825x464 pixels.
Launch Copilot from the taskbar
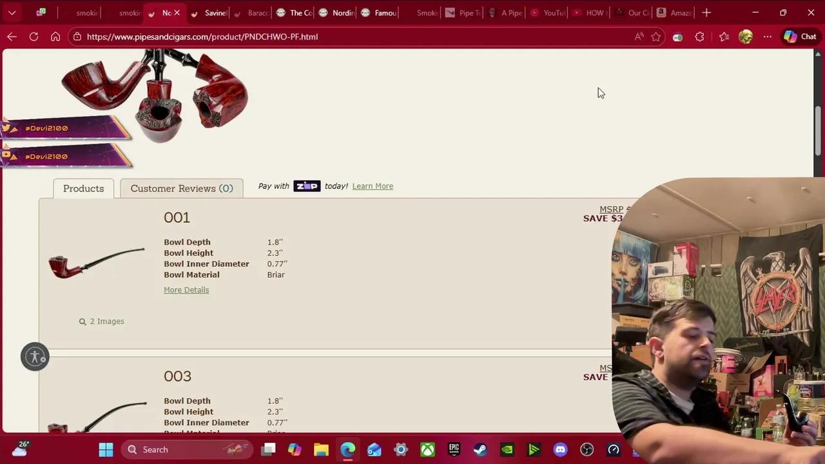(295, 449)
